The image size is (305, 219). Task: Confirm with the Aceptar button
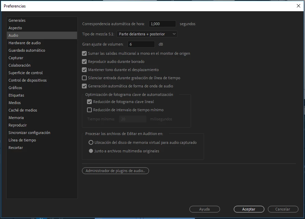point(249,209)
